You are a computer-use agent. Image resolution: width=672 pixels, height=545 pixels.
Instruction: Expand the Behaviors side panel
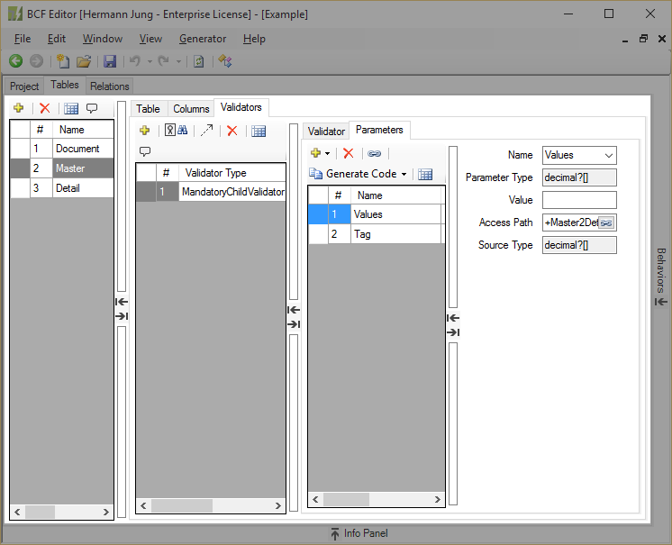(x=661, y=277)
